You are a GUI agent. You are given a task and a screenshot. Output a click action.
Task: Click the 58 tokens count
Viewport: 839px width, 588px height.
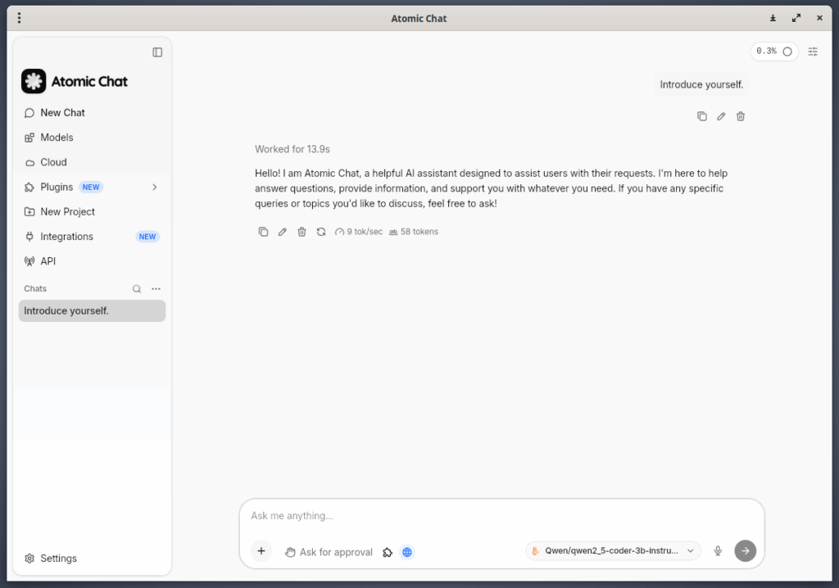[414, 232]
